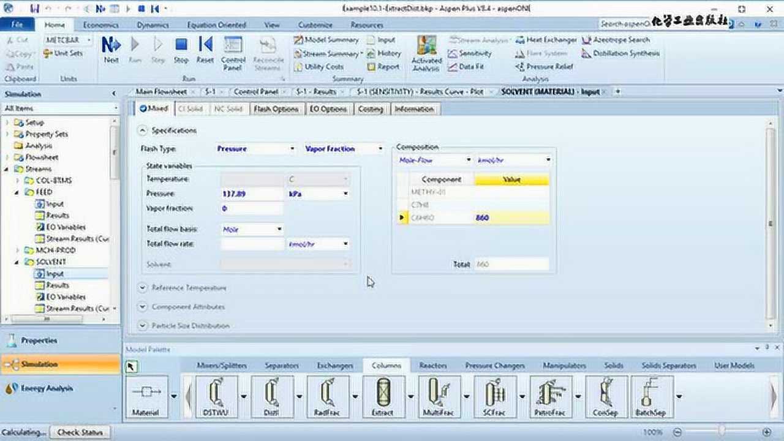Click the Next icon in ribbon
The height and width of the screenshot is (441, 784).
click(x=111, y=46)
